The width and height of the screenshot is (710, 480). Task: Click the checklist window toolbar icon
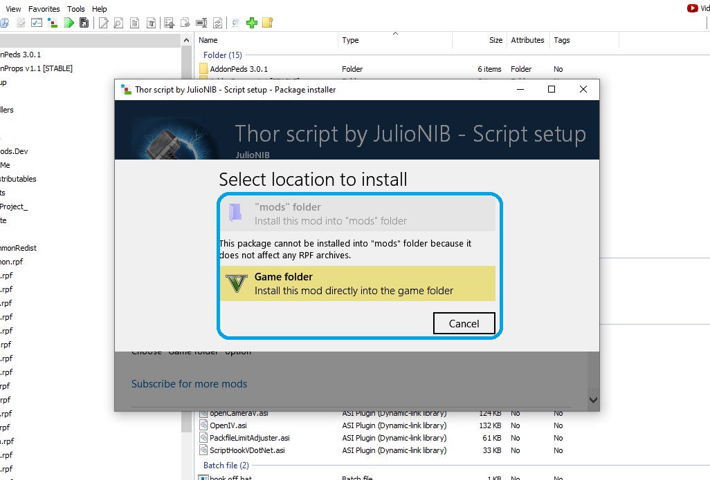[x=37, y=23]
